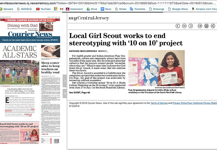Click the Courier News masthead
Viewport: 217px width, 150px height.
[x=30, y=34]
